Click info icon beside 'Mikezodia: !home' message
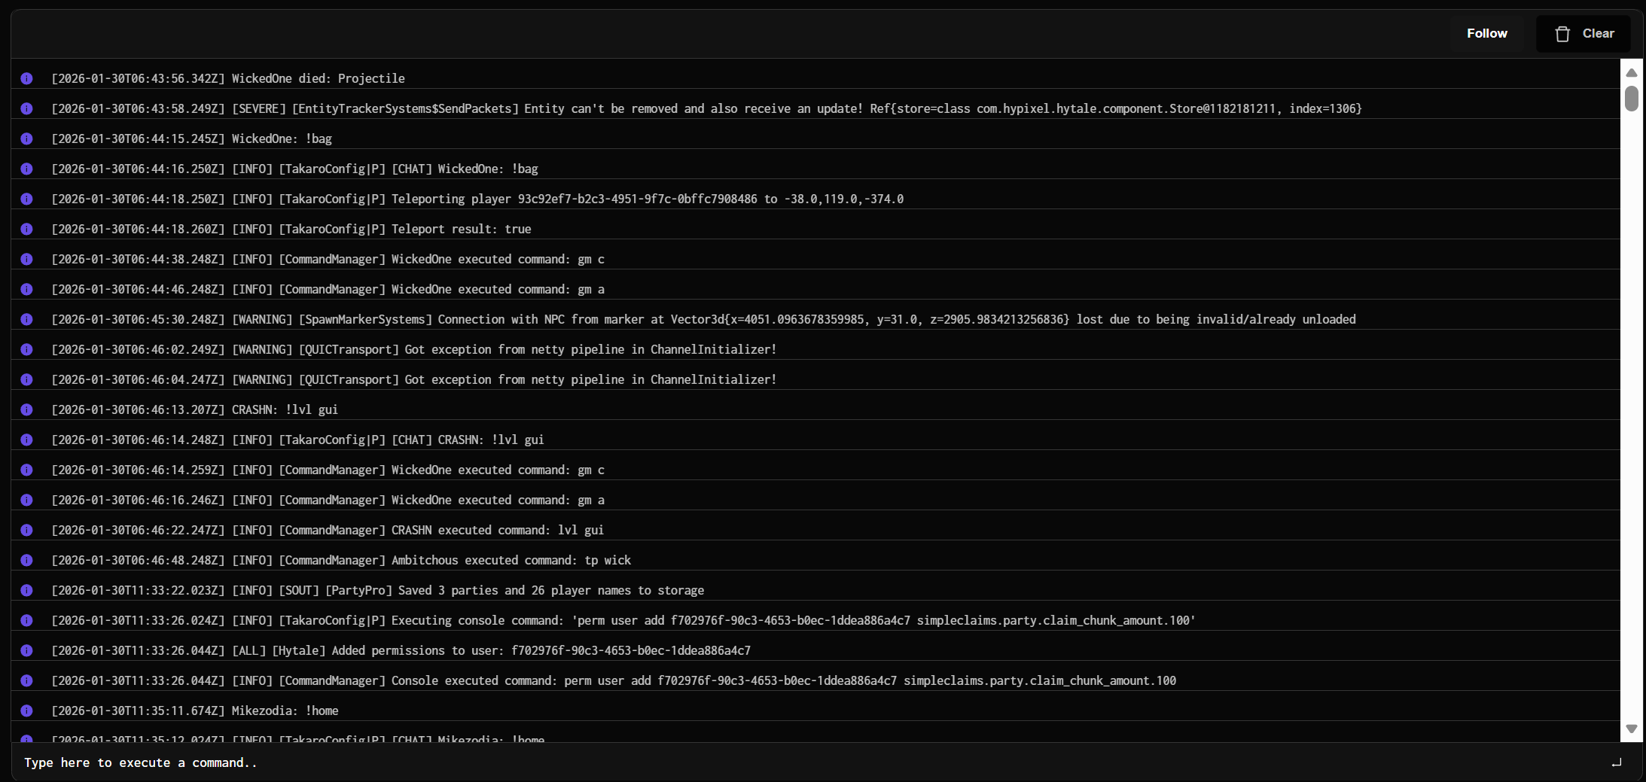 click(26, 710)
